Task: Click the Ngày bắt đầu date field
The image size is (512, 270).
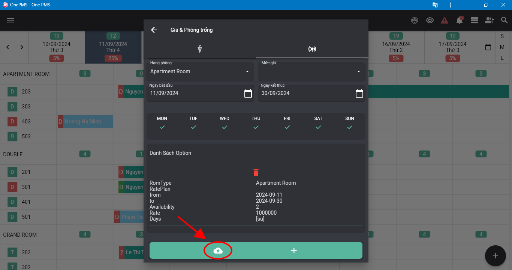Action: pyautogui.click(x=200, y=93)
